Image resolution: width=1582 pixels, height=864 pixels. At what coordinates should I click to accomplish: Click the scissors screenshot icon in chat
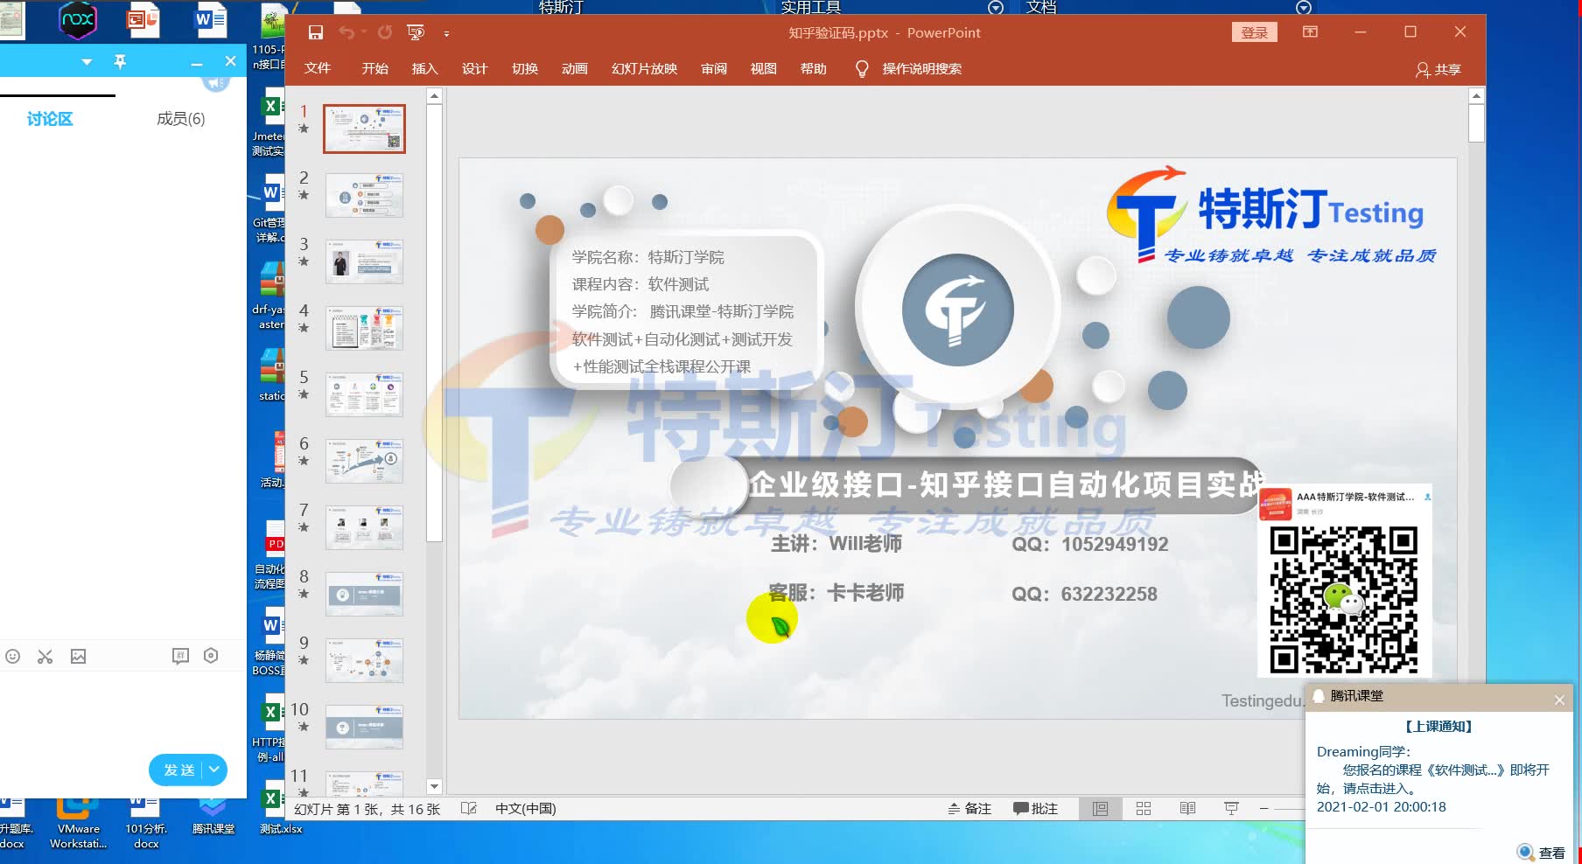pos(45,656)
